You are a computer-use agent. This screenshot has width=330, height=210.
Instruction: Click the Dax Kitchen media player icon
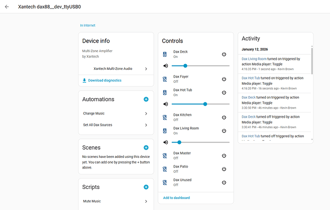pos(165,117)
